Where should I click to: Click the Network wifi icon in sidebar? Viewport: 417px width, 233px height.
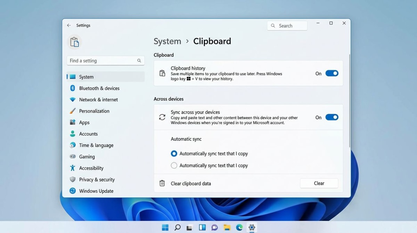[x=73, y=99]
